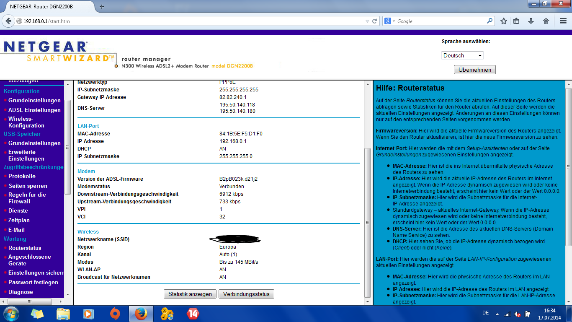
Task: Go back with the browser back arrow
Action: (x=9, y=21)
